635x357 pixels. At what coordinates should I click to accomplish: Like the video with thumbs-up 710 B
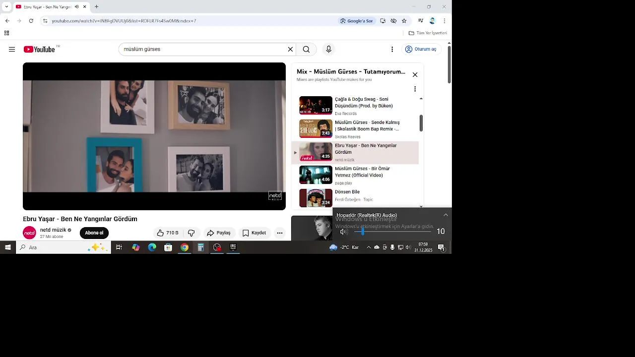click(168, 233)
